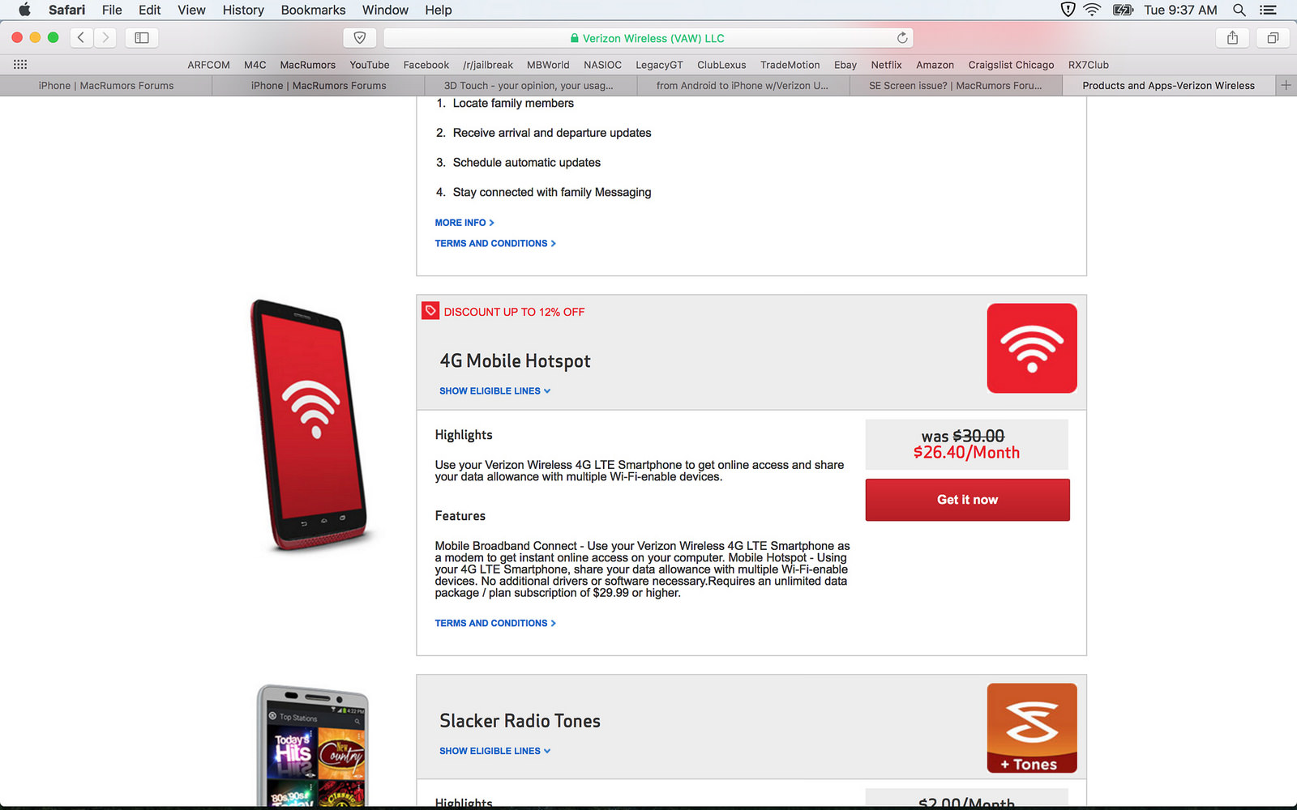Image resolution: width=1297 pixels, height=810 pixels.
Task: Open the ARFCOM bookmark
Action: pos(209,65)
